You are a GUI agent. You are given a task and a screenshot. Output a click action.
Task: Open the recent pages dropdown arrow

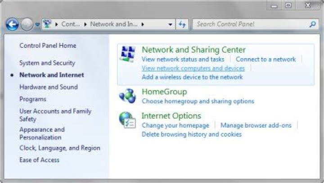[x=37, y=24]
